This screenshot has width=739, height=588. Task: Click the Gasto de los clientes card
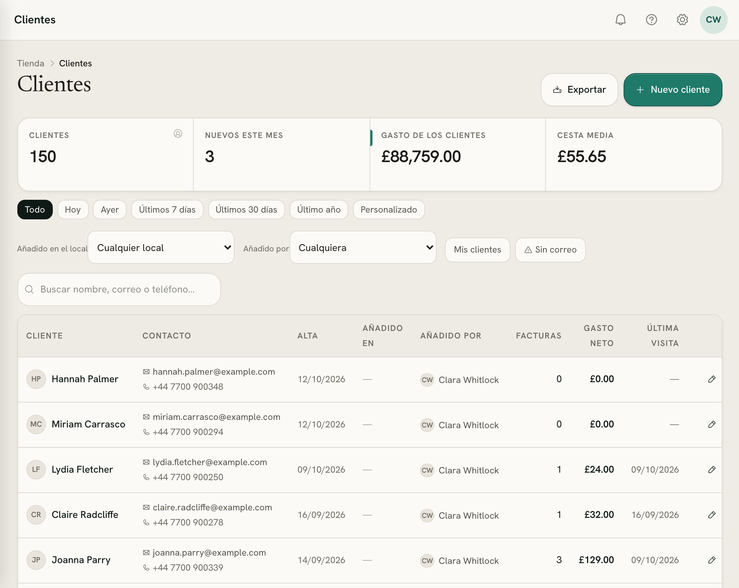(458, 155)
